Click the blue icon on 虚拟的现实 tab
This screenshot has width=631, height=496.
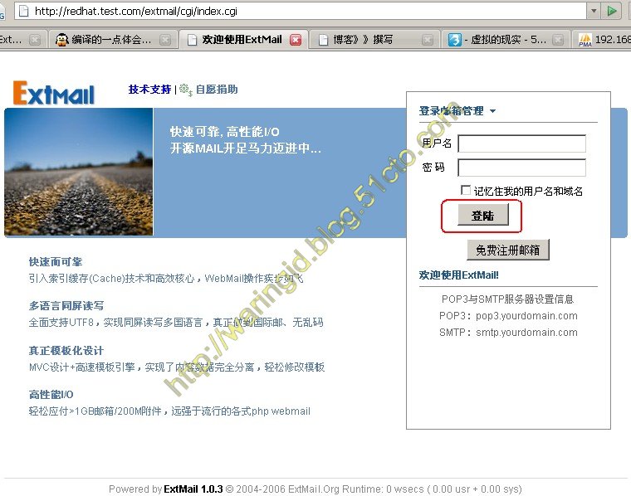(455, 40)
